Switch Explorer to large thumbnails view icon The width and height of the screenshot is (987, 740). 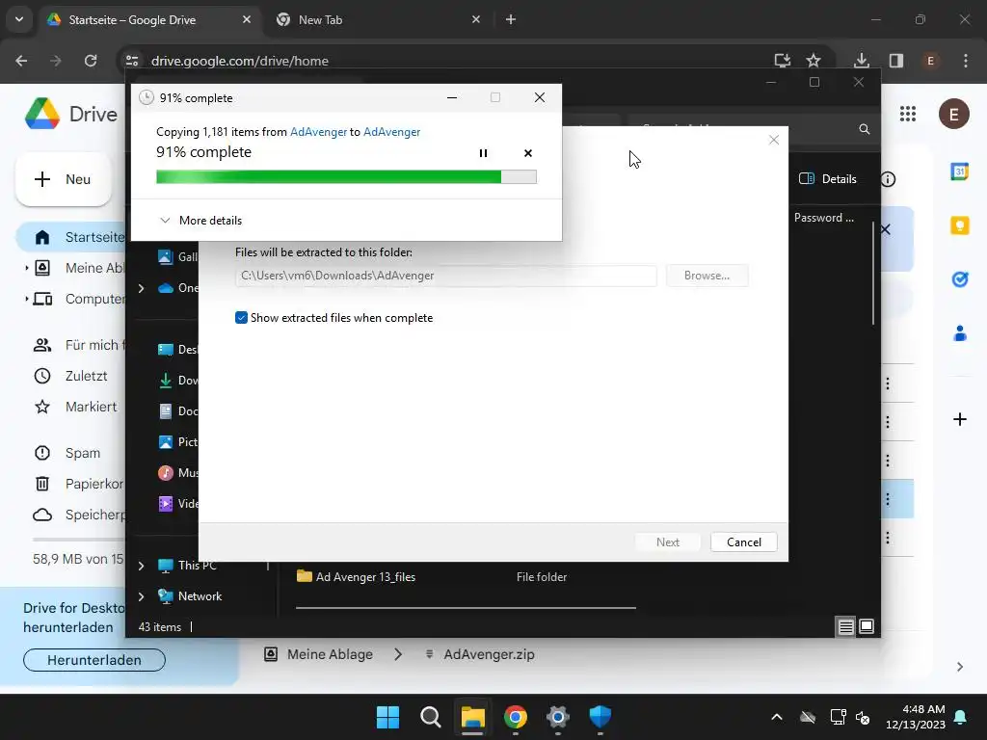(867, 626)
